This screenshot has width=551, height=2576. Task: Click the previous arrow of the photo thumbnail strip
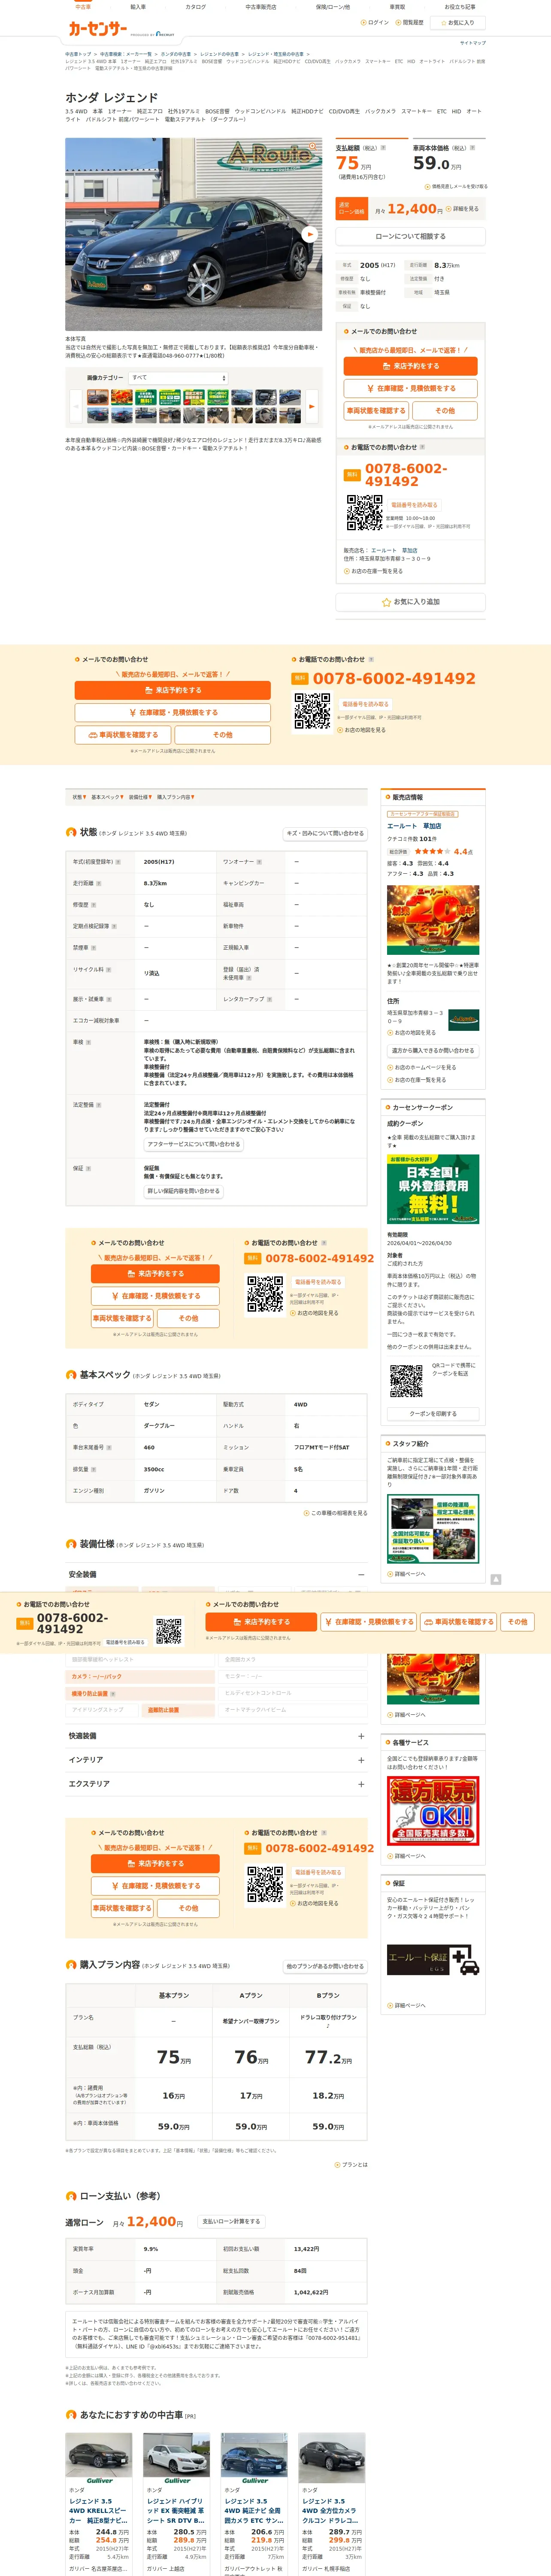click(x=76, y=406)
